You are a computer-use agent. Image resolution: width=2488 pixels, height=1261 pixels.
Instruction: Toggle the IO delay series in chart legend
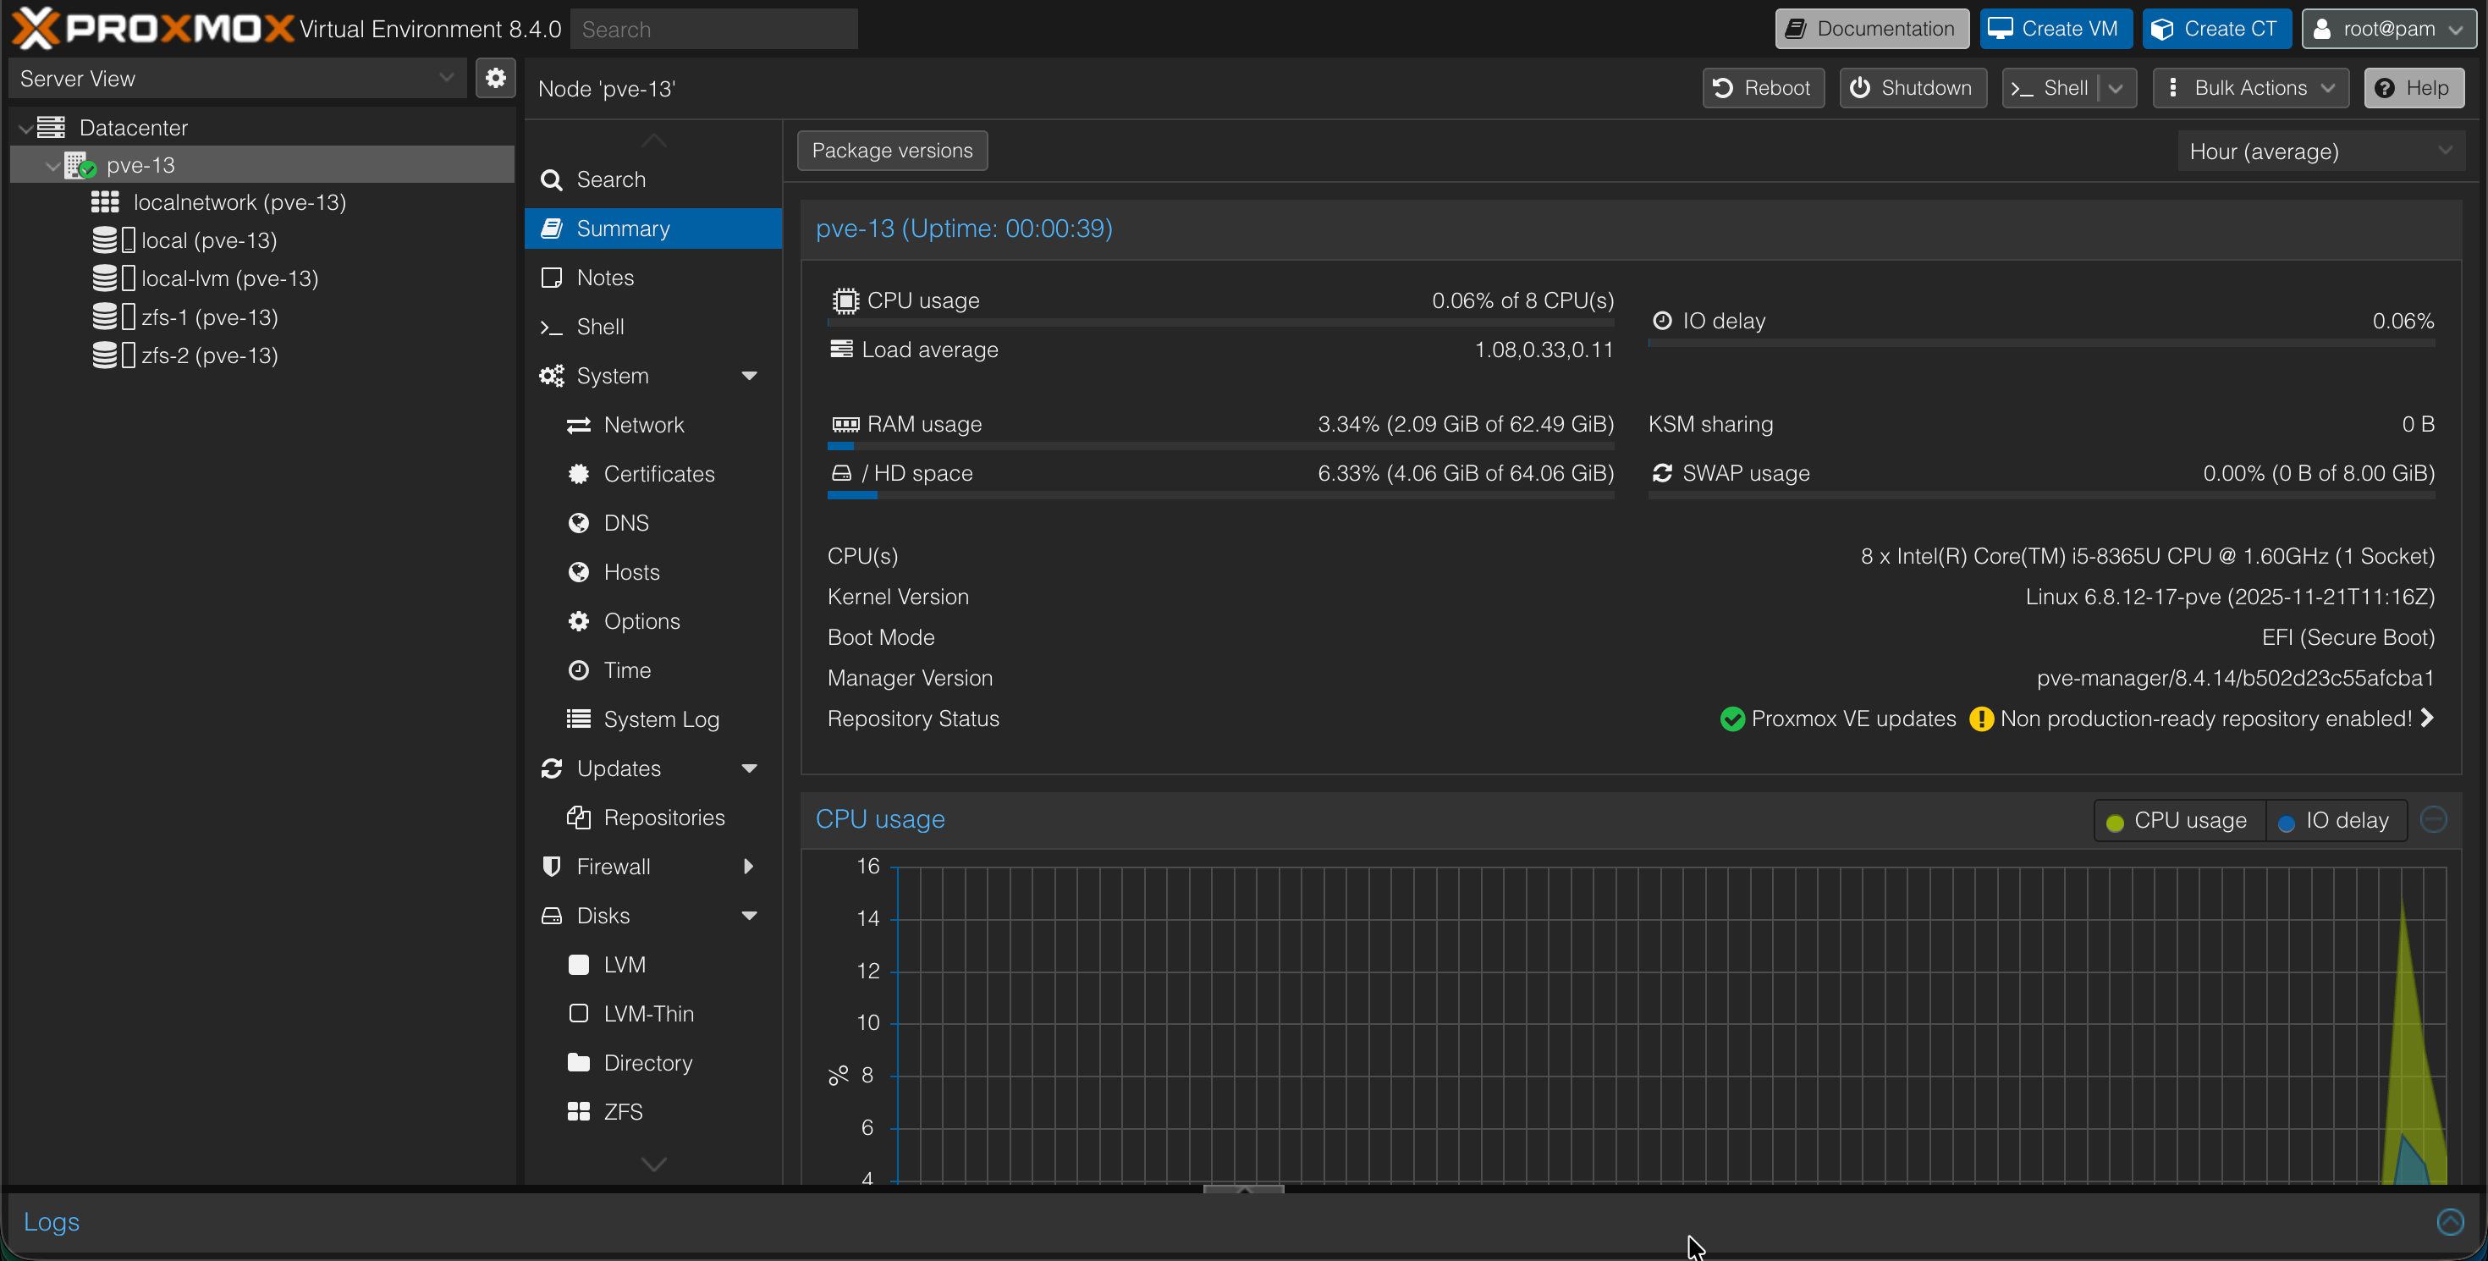[2336, 820]
